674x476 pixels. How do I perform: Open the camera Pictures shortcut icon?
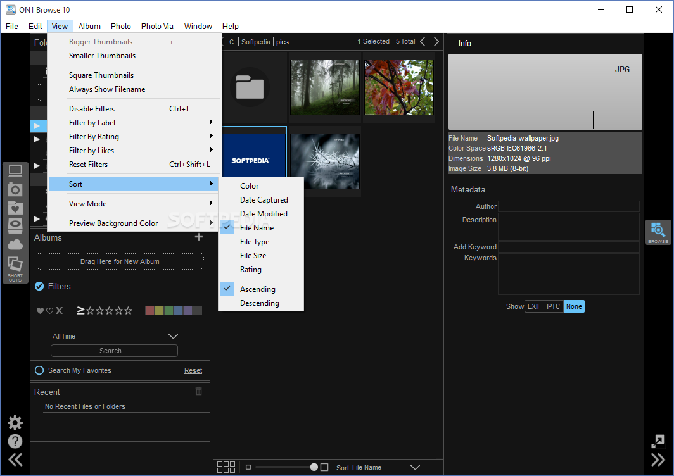(x=15, y=189)
